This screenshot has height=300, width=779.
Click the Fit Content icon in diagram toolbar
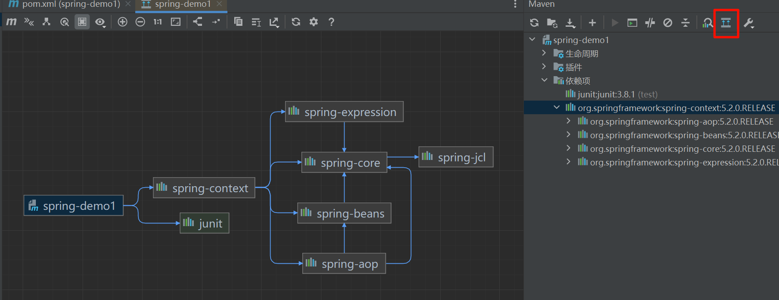pos(176,22)
